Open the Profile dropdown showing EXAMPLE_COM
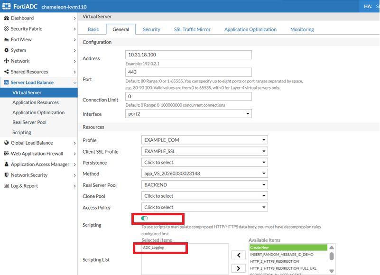The width and height of the screenshot is (380, 275). (204, 140)
